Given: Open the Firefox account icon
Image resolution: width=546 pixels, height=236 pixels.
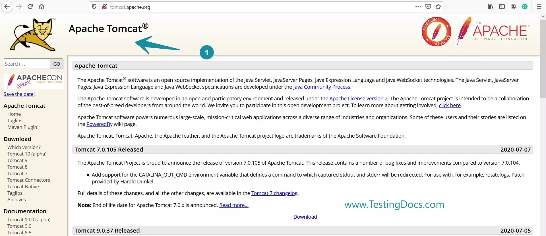Looking at the screenshot, I should click(x=513, y=7).
